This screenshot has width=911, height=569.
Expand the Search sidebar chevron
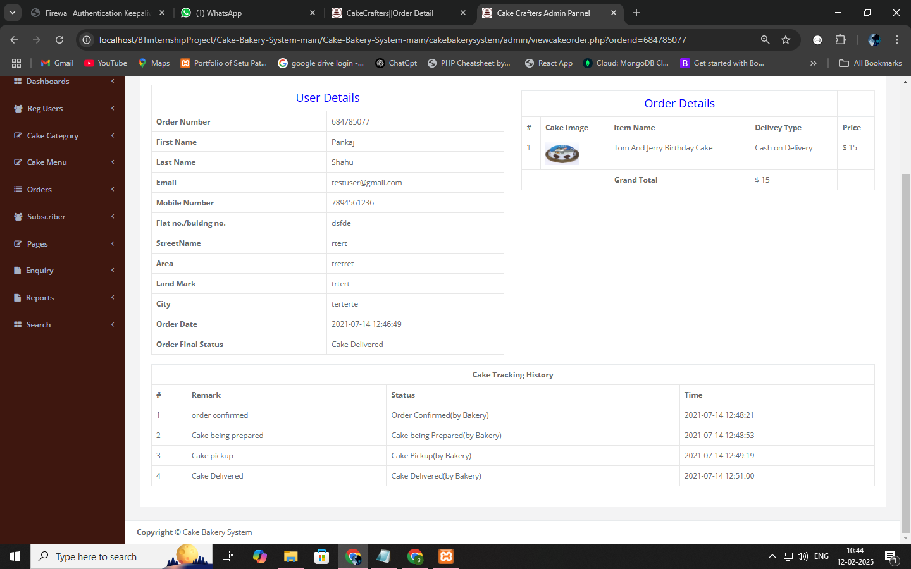point(113,325)
